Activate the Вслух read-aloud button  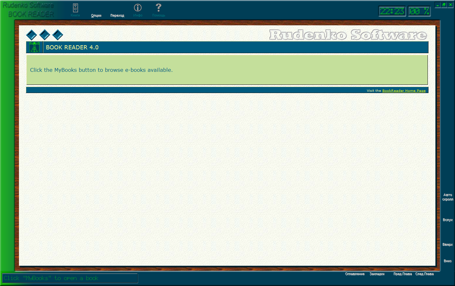coord(448,220)
